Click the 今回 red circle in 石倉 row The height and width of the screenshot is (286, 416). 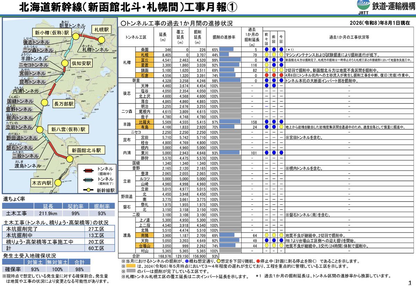click(281, 75)
